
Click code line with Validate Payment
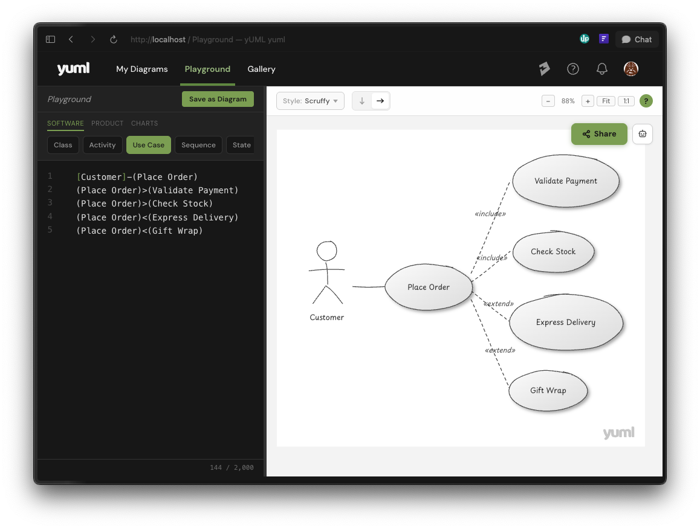(x=157, y=190)
